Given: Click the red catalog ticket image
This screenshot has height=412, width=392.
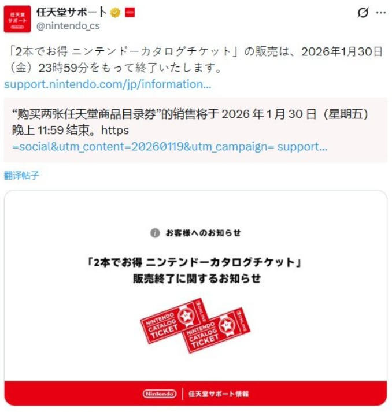Looking at the screenshot, I should [x=195, y=325].
